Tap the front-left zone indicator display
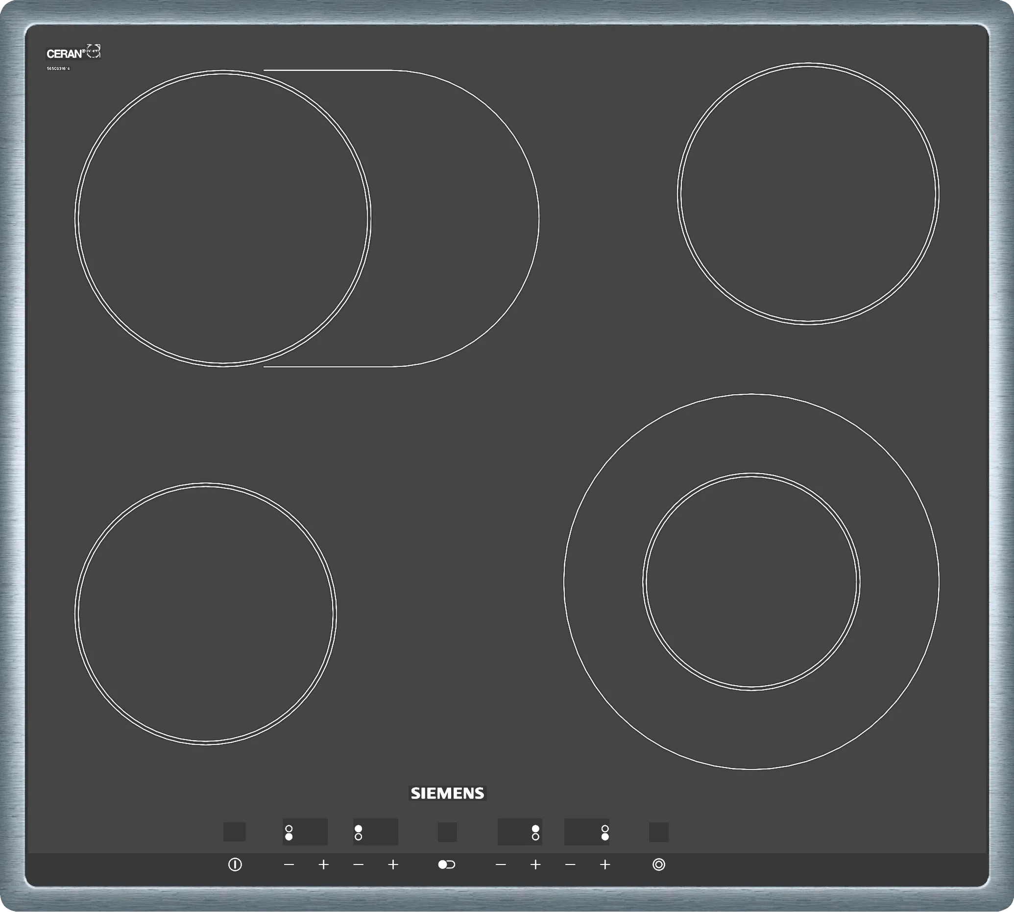The height and width of the screenshot is (912, 1014). 305,832
